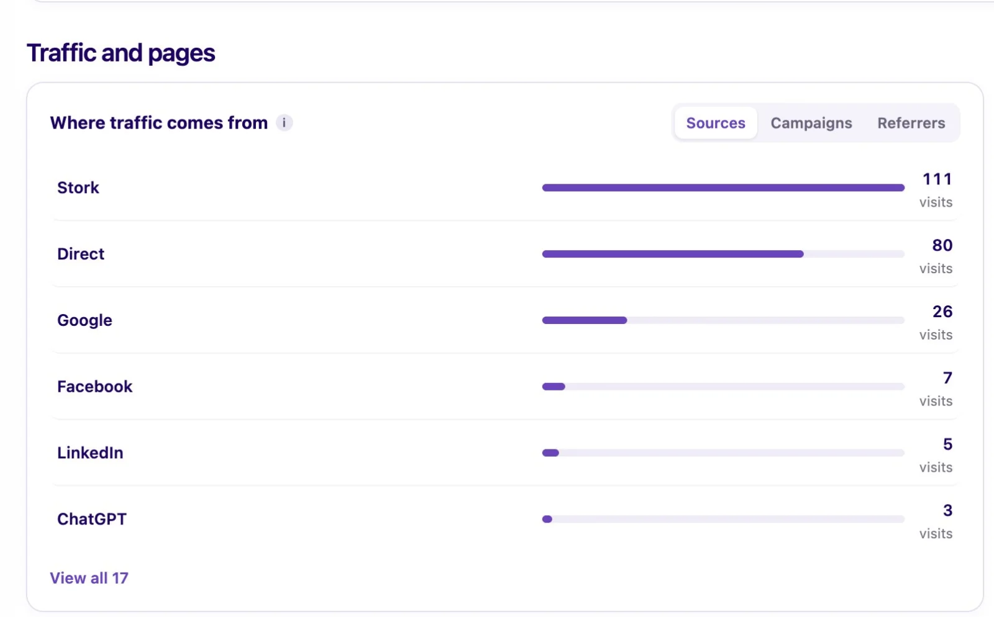Click the Traffic and pages heading
The image size is (994, 617).
[x=121, y=53]
